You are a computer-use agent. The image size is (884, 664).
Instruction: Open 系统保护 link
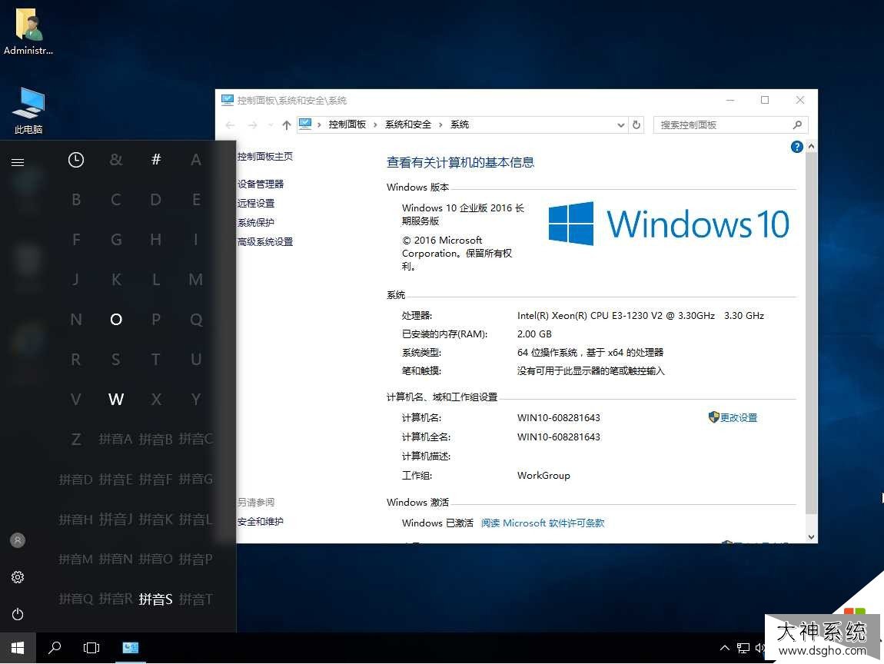click(256, 223)
